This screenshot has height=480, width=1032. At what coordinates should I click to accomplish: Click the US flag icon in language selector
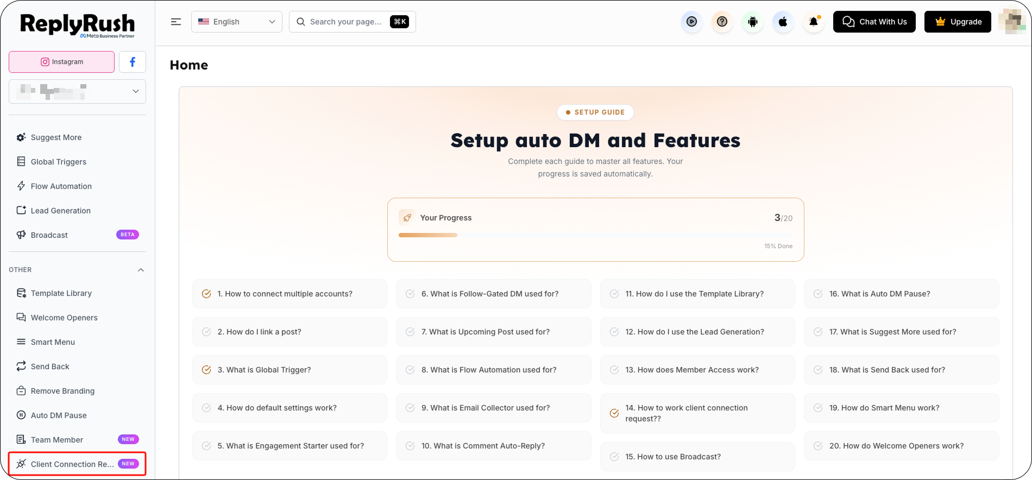tap(204, 22)
